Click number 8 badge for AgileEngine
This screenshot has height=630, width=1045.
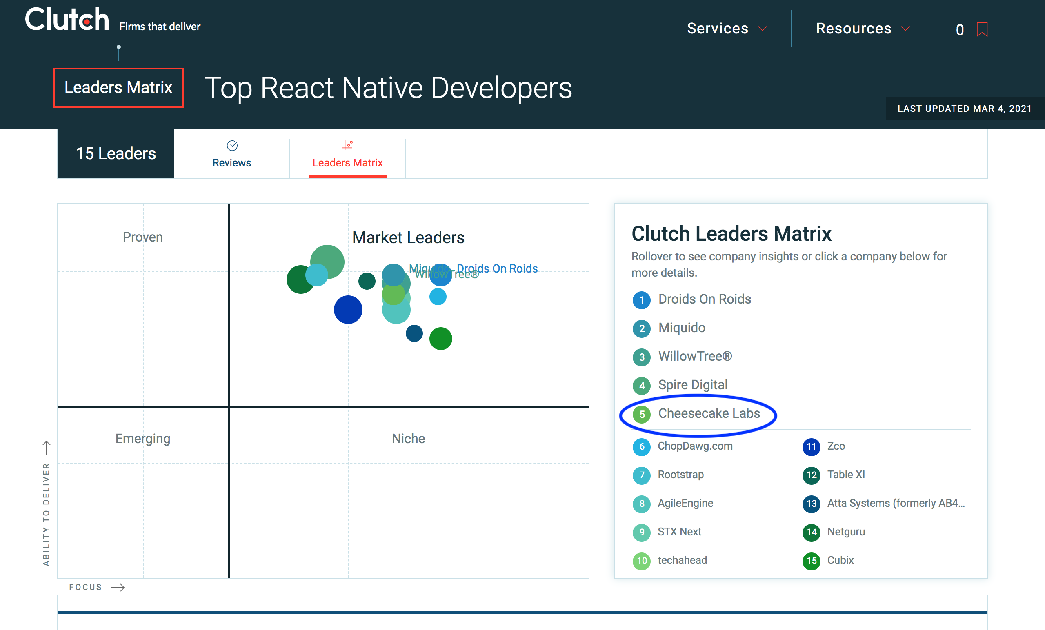[x=642, y=504]
